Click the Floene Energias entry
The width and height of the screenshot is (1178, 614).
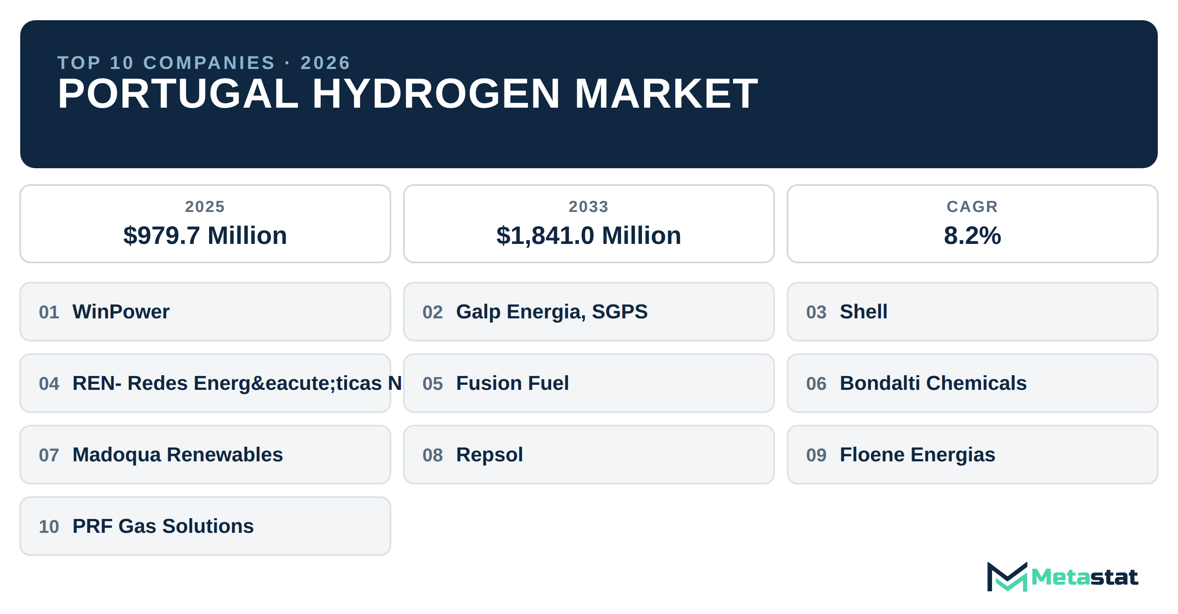point(972,455)
